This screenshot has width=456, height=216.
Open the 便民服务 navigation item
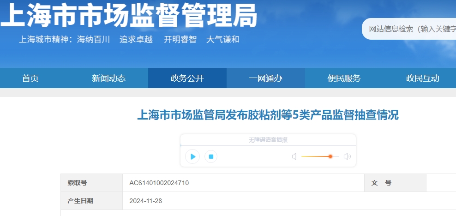pos(344,78)
